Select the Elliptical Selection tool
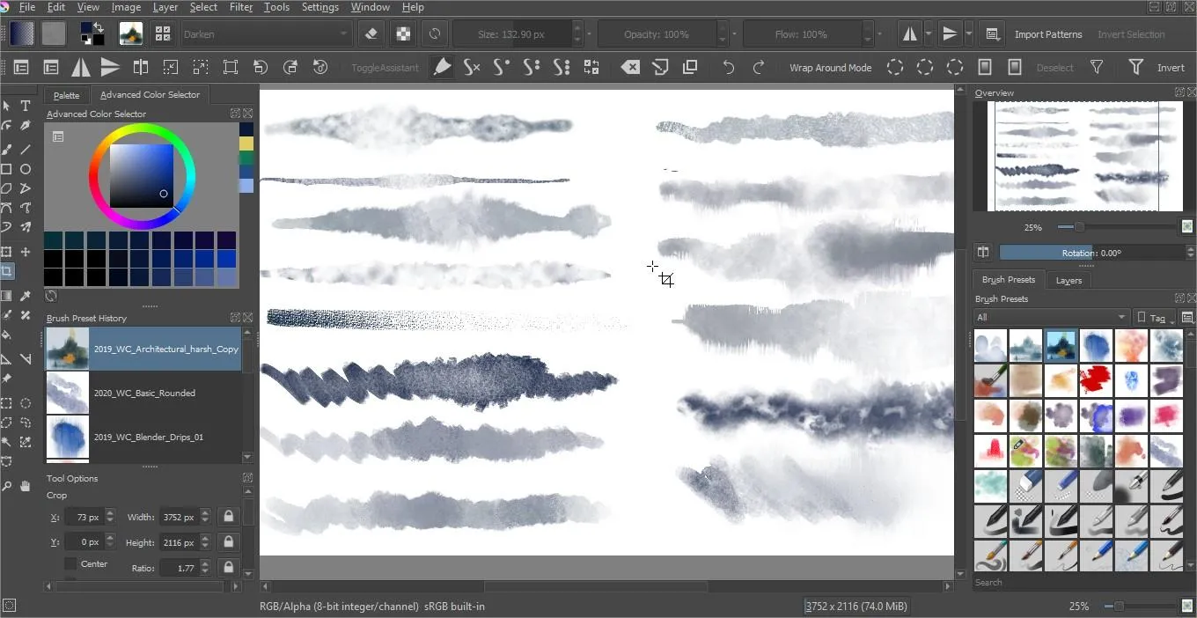 coord(26,403)
